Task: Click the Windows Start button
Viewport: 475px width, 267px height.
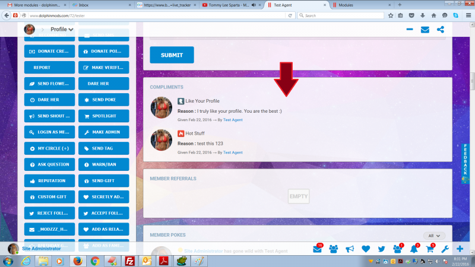Action: 8,261
